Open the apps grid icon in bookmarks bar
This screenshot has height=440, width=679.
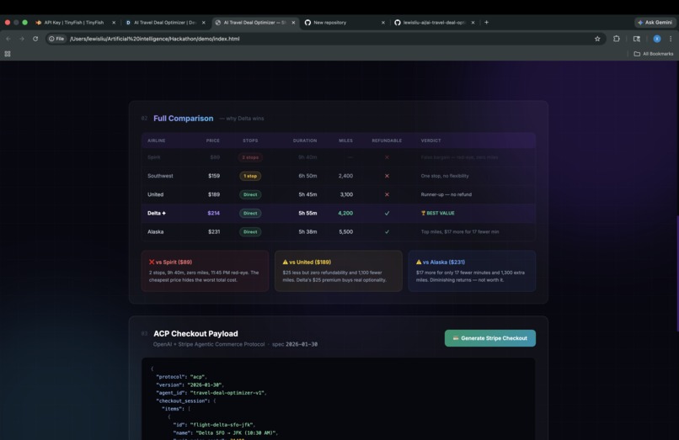click(8, 54)
